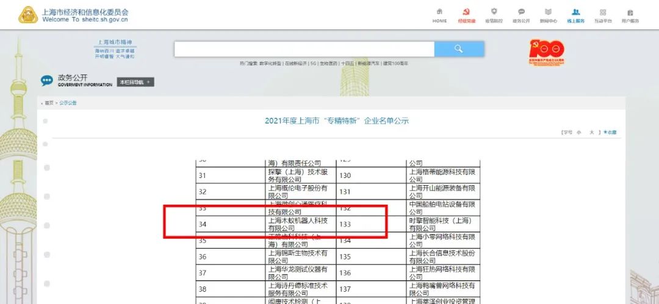Open the 用户服务 navigation item

pyautogui.click(x=630, y=16)
